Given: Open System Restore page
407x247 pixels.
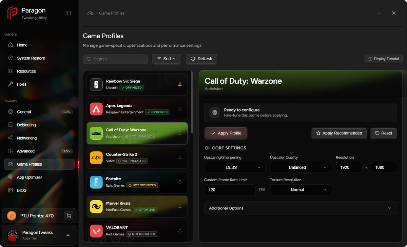Looking at the screenshot, I should click(39, 58).
